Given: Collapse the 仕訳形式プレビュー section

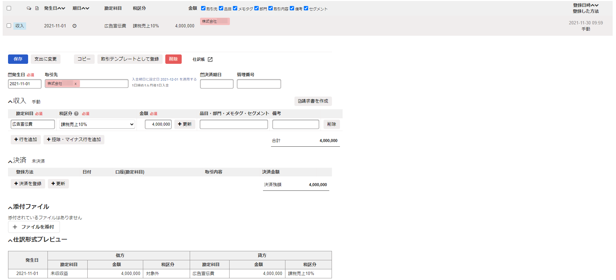Looking at the screenshot, I should [10, 241].
